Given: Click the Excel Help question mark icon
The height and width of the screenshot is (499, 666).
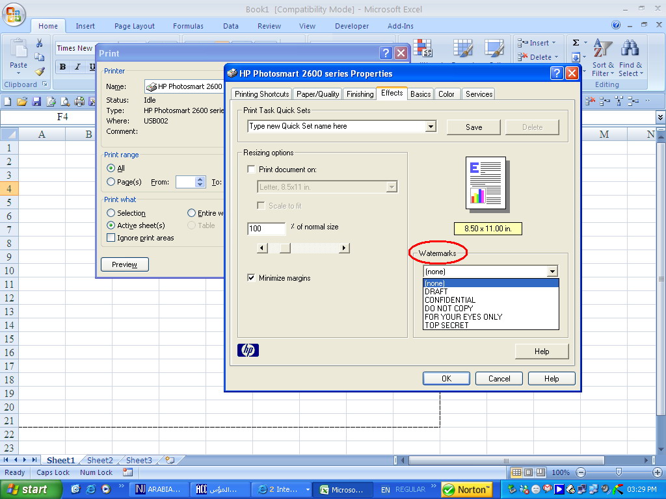Looking at the screenshot, I should (x=616, y=25).
